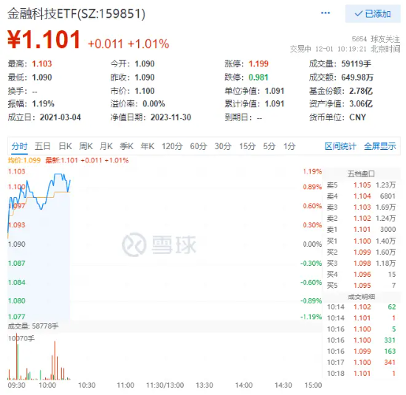This screenshot has height=395, width=406.
Task: Click the 涨停 1.199 value
Action: click(258, 63)
